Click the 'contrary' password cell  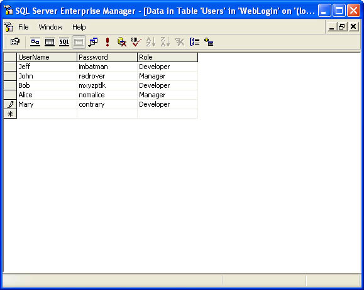coord(107,105)
